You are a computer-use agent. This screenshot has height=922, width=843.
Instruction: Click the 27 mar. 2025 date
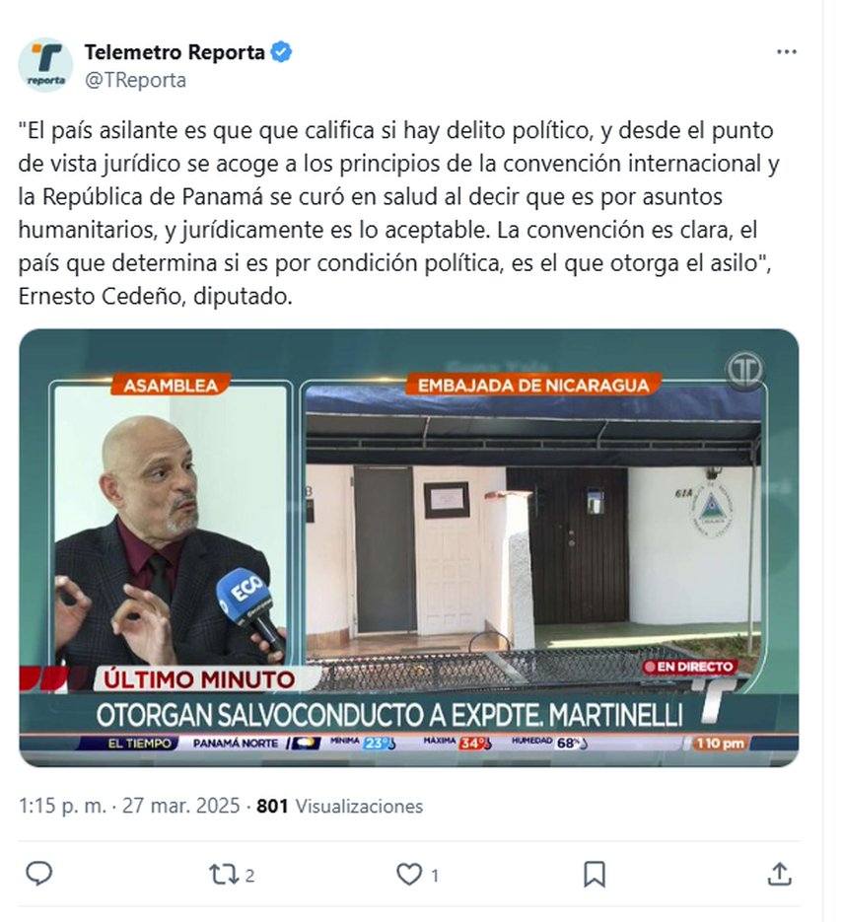(181, 805)
